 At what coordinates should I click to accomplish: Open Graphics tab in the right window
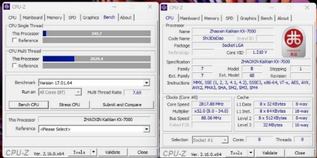[248, 18]
